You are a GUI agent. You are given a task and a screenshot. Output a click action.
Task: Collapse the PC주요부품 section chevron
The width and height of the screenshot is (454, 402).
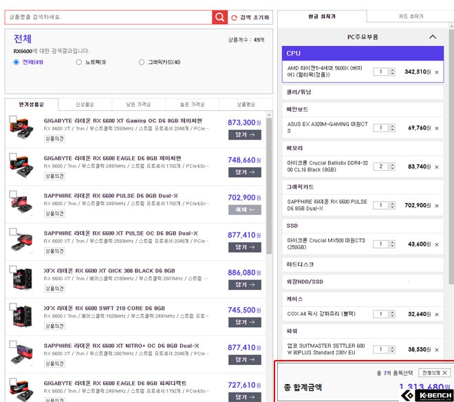pyautogui.click(x=433, y=36)
